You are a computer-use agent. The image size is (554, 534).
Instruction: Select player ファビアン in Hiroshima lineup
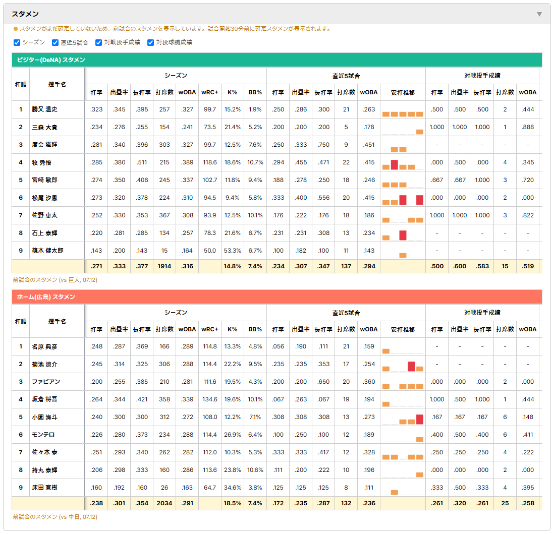pyautogui.click(x=46, y=382)
